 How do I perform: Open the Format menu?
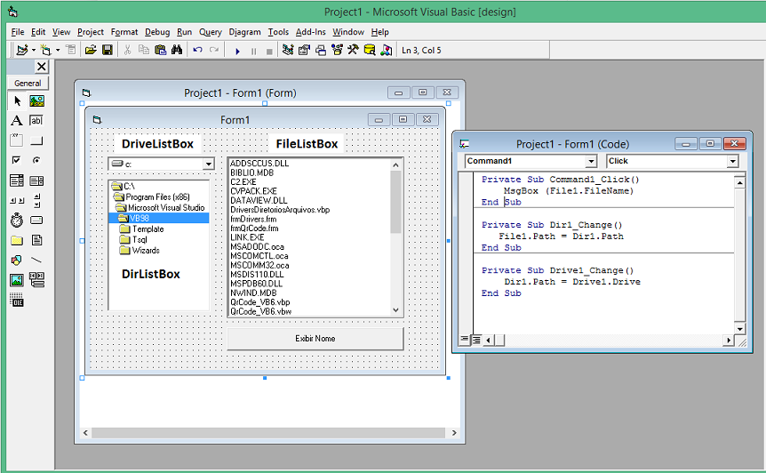tap(124, 32)
